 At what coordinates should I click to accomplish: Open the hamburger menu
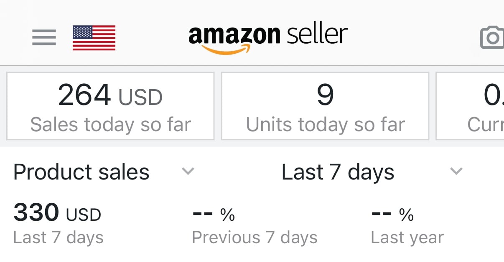pyautogui.click(x=44, y=37)
